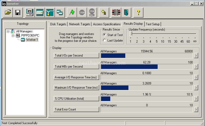205x126 pixels.
Task: Click Maximum I/O Response Time button
Action: point(76,88)
